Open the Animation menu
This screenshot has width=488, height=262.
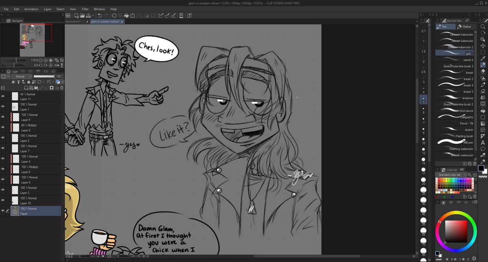[x=31, y=9]
